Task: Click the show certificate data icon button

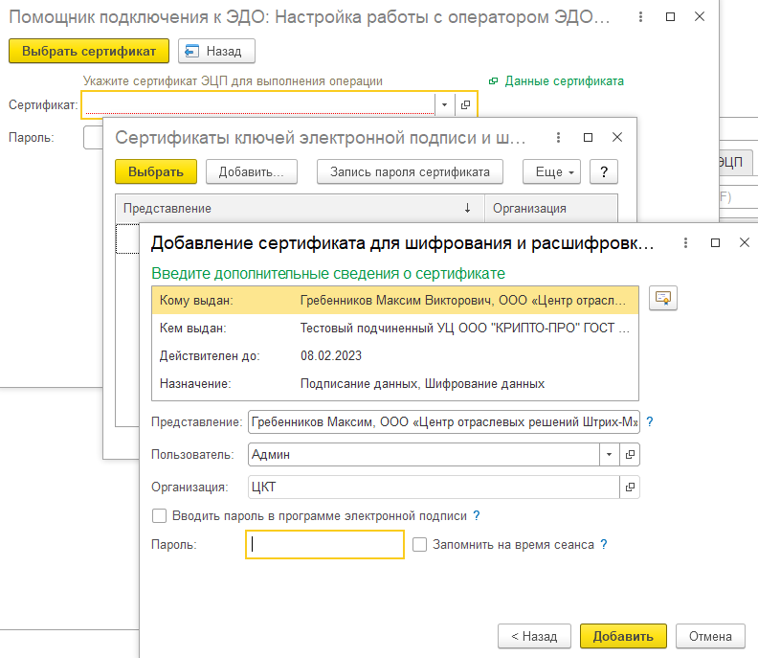Action: point(662,298)
